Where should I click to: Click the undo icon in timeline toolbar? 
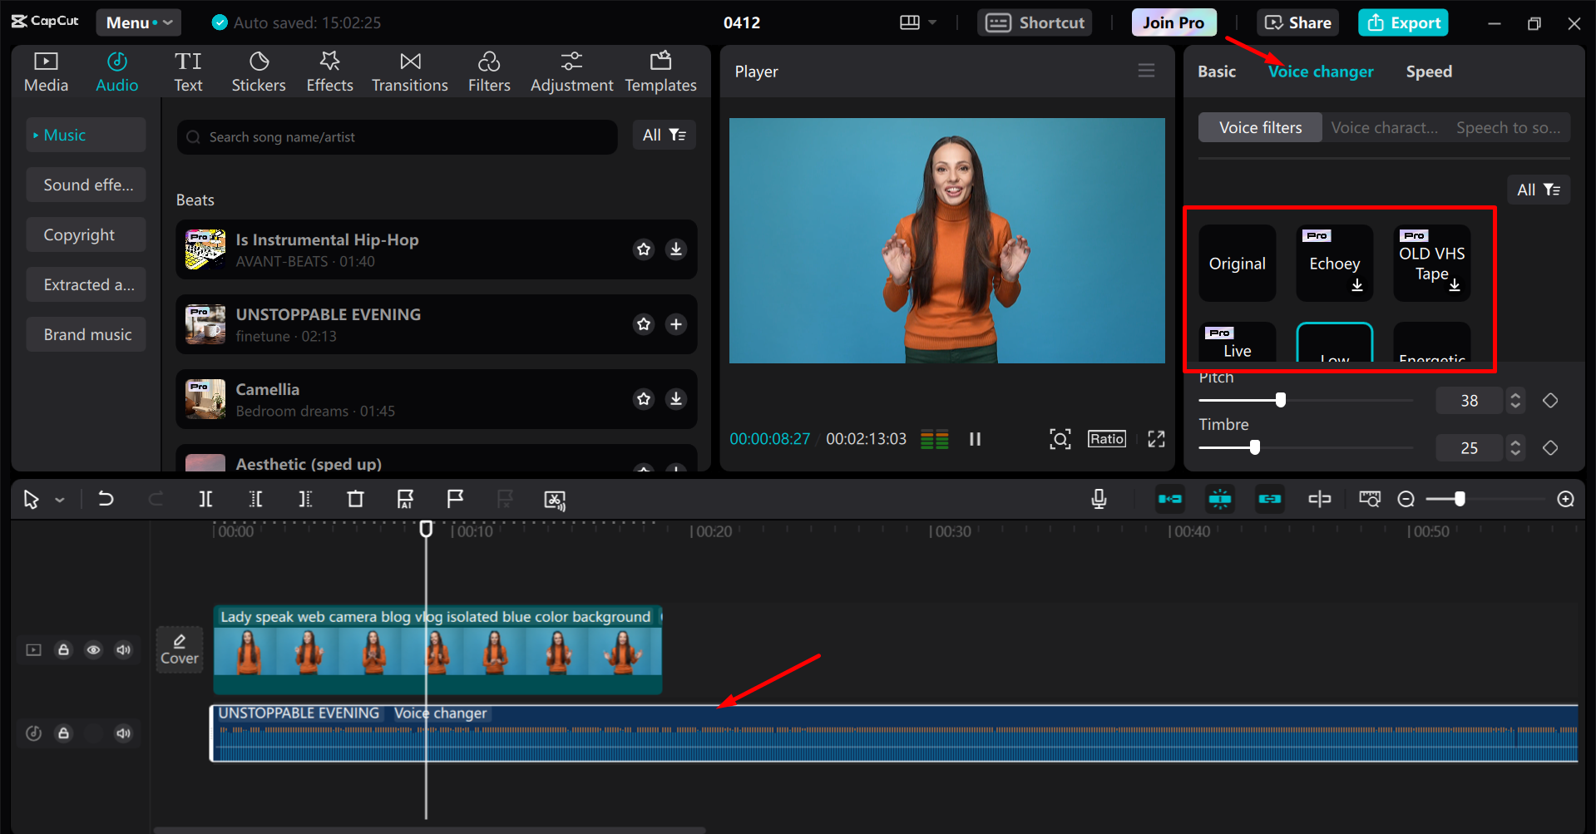[106, 499]
